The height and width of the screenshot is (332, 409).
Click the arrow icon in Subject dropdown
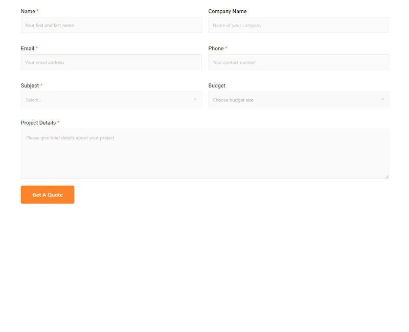point(195,100)
